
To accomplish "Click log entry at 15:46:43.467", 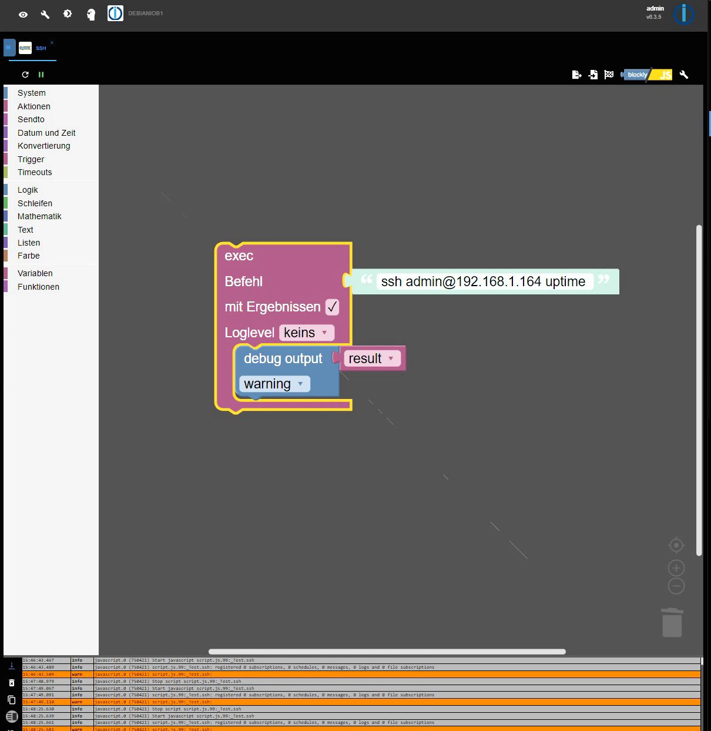I will pos(361,660).
